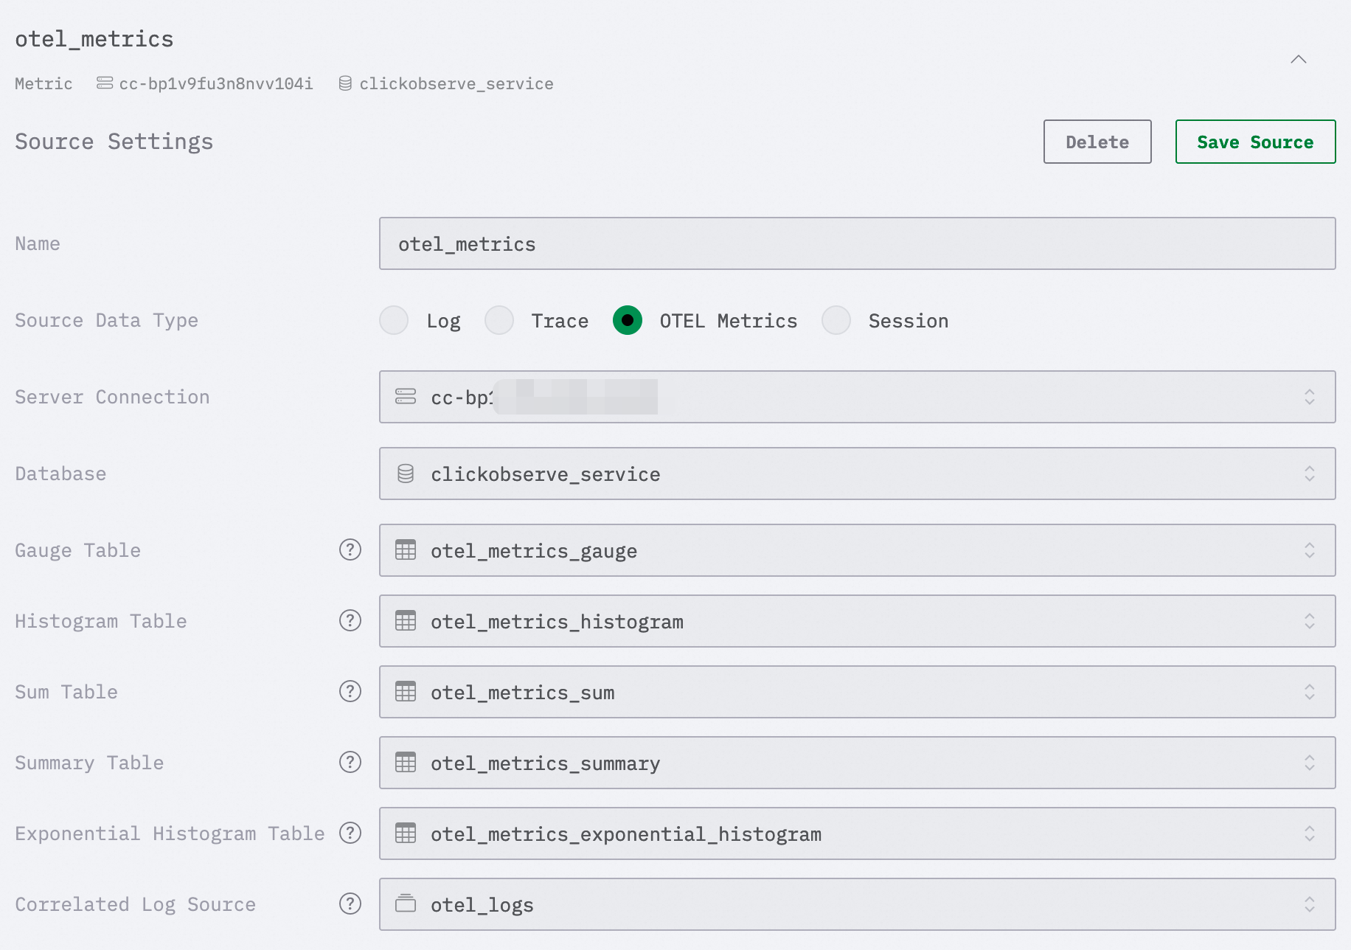This screenshot has height=950, width=1351.
Task: Open the otel_metrics_histogram table selector
Action: (857, 621)
